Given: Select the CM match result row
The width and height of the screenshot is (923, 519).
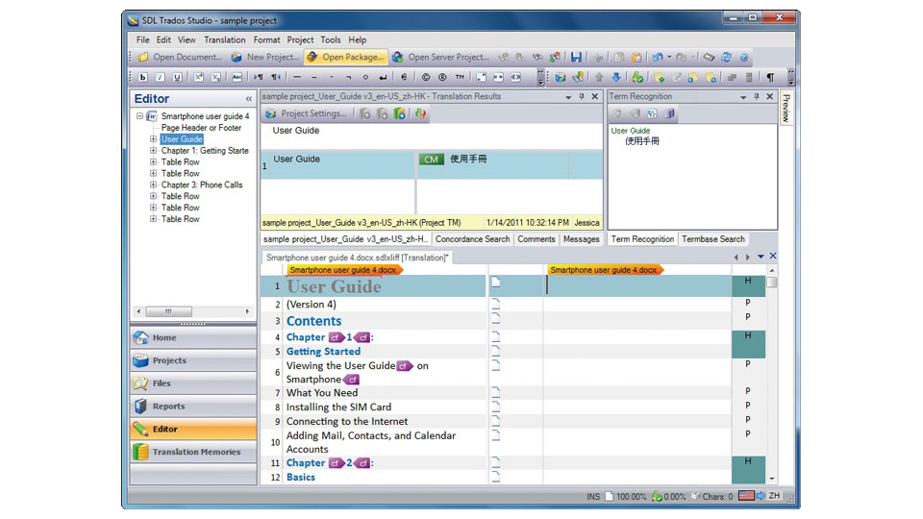Looking at the screenshot, I should pos(432,164).
